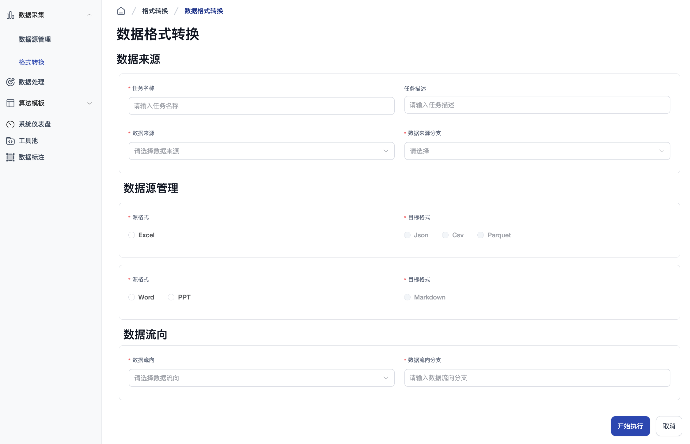Click the 工具池 folder code icon
690x444 pixels.
point(10,141)
